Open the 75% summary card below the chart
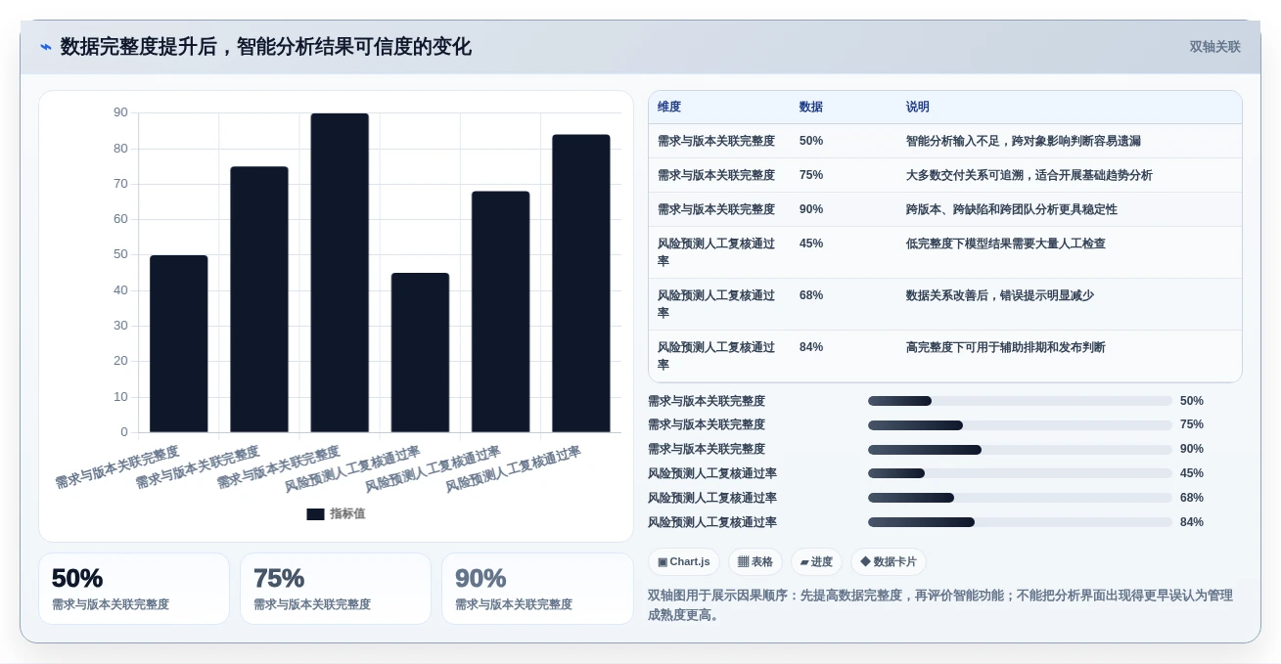The image size is (1281, 664). pyautogui.click(x=336, y=589)
